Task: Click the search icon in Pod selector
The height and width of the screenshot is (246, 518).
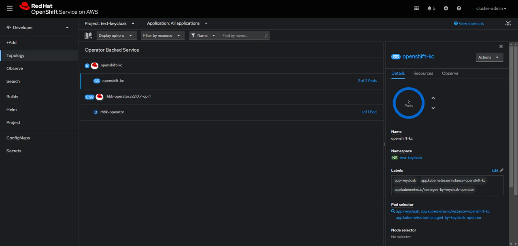Action: coord(393,211)
